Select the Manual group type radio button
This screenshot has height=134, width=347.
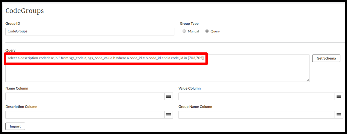(x=184, y=31)
